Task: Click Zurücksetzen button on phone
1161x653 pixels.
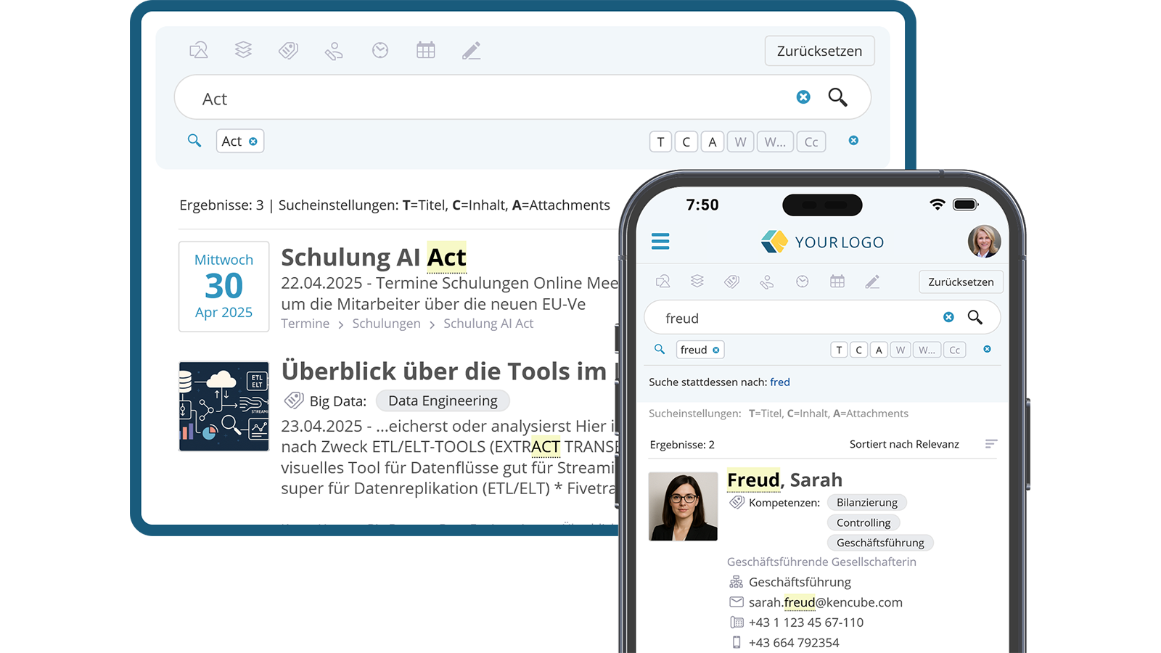Action: coord(961,282)
